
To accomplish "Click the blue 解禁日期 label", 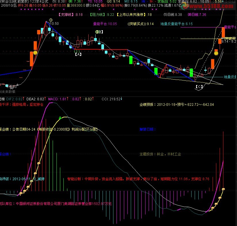I will 147,129.
